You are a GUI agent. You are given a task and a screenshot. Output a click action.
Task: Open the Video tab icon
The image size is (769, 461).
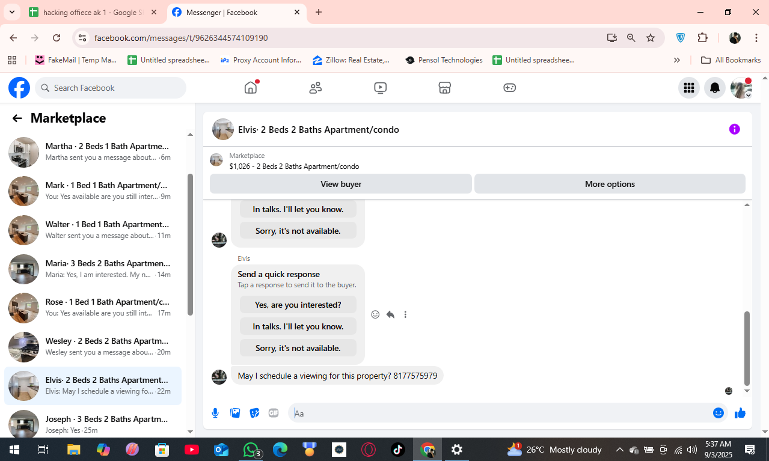click(380, 88)
